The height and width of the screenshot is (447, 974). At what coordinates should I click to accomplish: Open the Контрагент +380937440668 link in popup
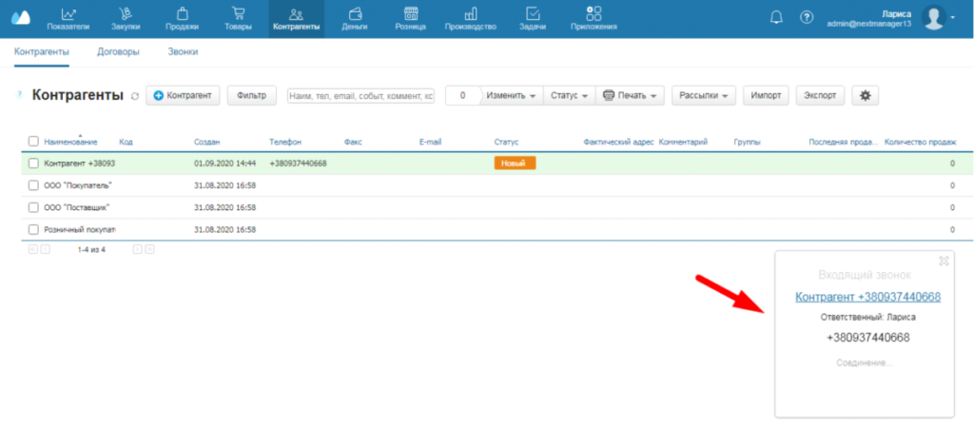click(x=867, y=297)
